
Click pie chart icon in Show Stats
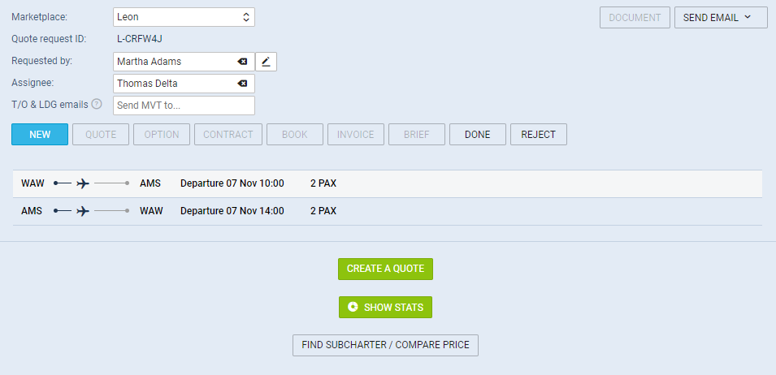pyautogui.click(x=353, y=308)
